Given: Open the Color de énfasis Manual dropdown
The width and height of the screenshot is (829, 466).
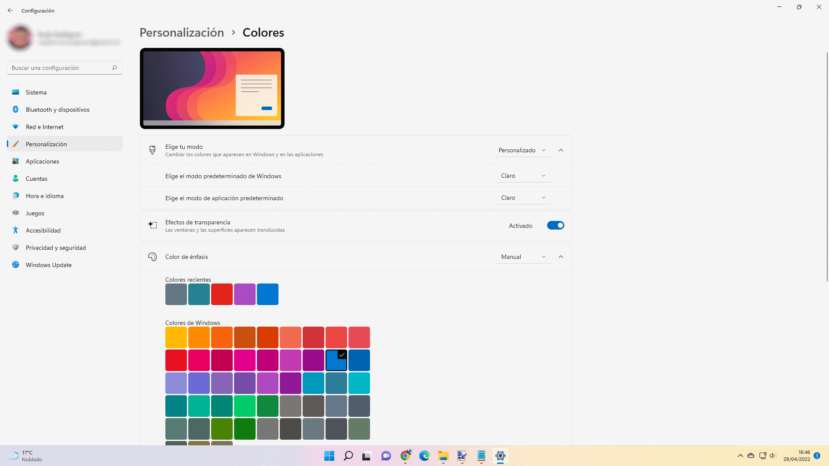Looking at the screenshot, I should coord(524,257).
